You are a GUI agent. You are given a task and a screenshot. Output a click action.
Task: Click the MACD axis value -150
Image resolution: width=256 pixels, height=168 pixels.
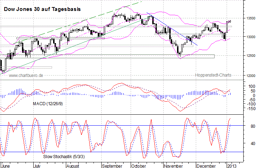[251, 108]
